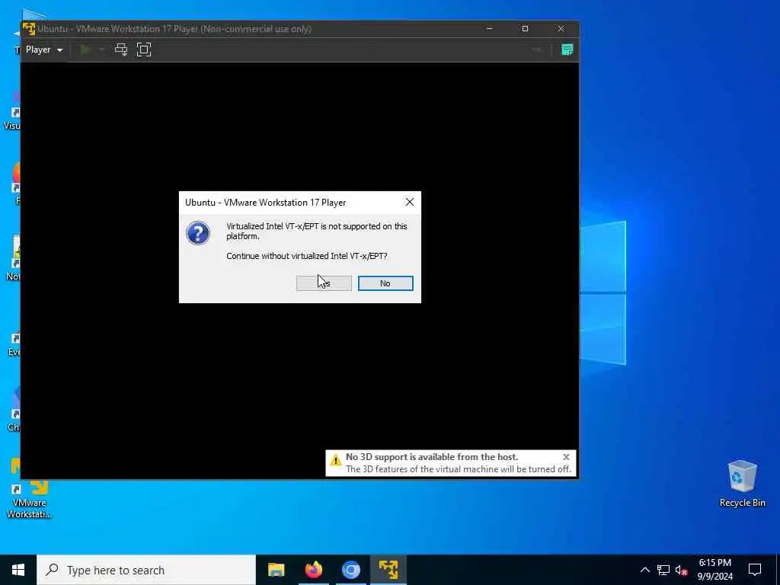Click 'No 3D support is available' text
Image resolution: width=780 pixels, height=585 pixels.
432,457
